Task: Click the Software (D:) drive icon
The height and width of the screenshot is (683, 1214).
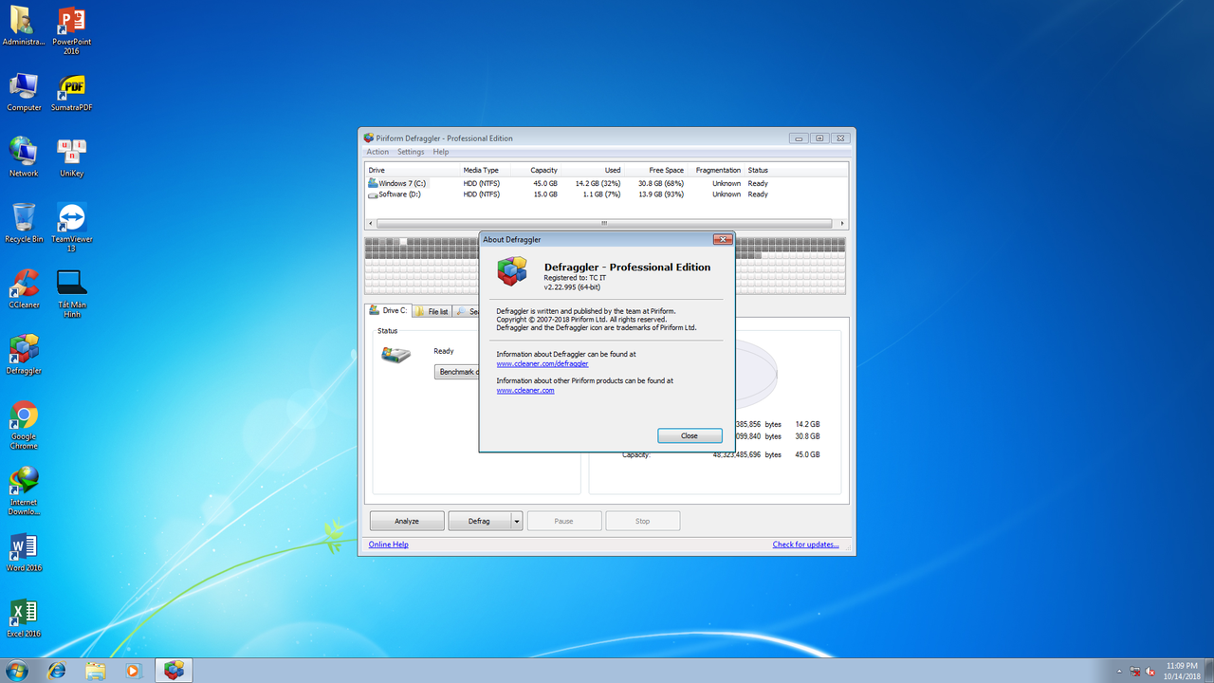Action: coord(373,194)
